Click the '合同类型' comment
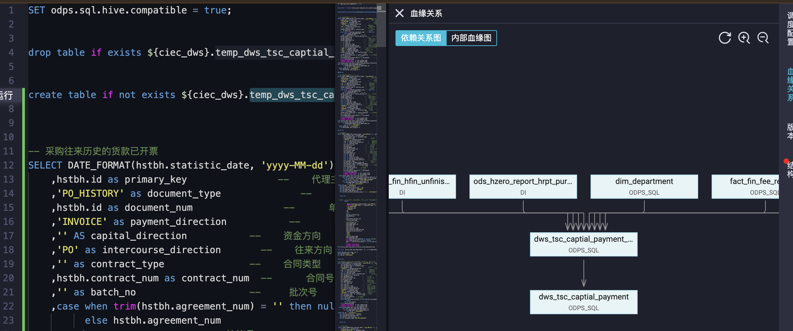Viewport: 793px width, 331px height. 302,264
